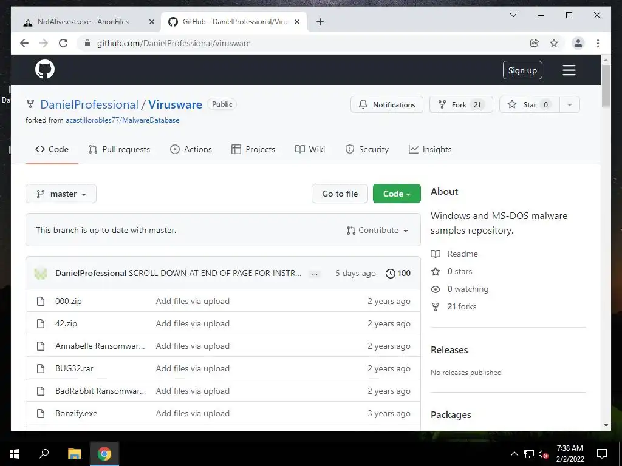The image size is (622, 466).
Task: Open the Contribute dropdown
Action: (x=377, y=230)
